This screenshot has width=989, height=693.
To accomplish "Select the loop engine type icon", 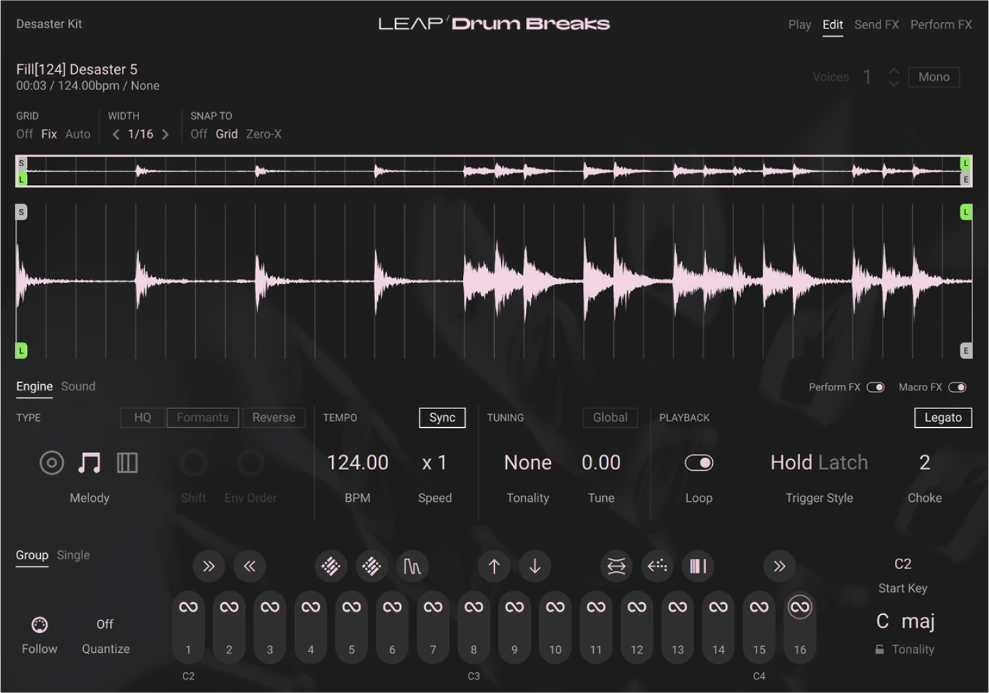I will tap(52, 462).
